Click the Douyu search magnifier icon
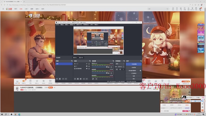206x116 pixels. click(167, 9)
